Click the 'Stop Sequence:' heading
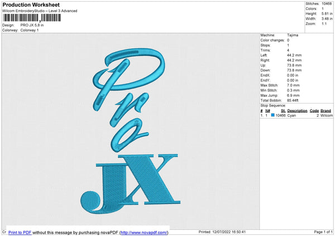The height and width of the screenshot is (236, 335). coord(273,106)
